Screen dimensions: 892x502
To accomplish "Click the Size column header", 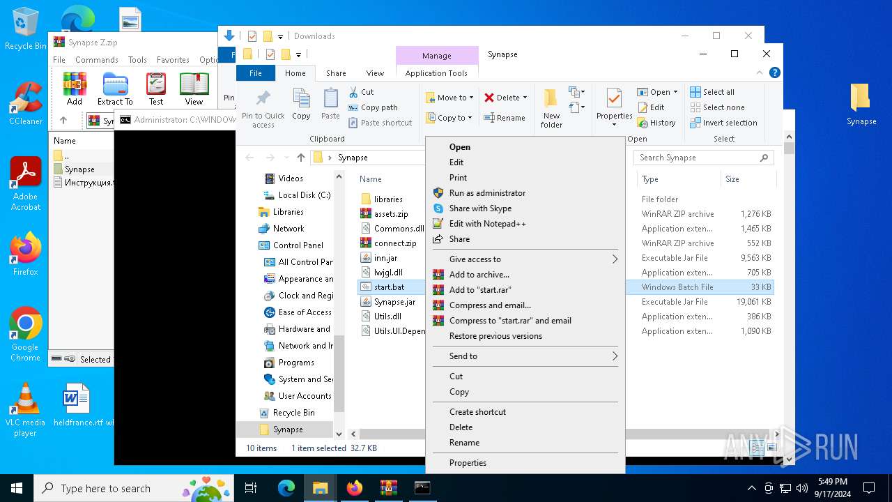I will click(x=748, y=179).
